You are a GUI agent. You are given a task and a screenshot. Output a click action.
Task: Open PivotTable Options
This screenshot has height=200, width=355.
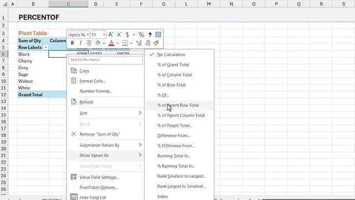tap(99, 187)
